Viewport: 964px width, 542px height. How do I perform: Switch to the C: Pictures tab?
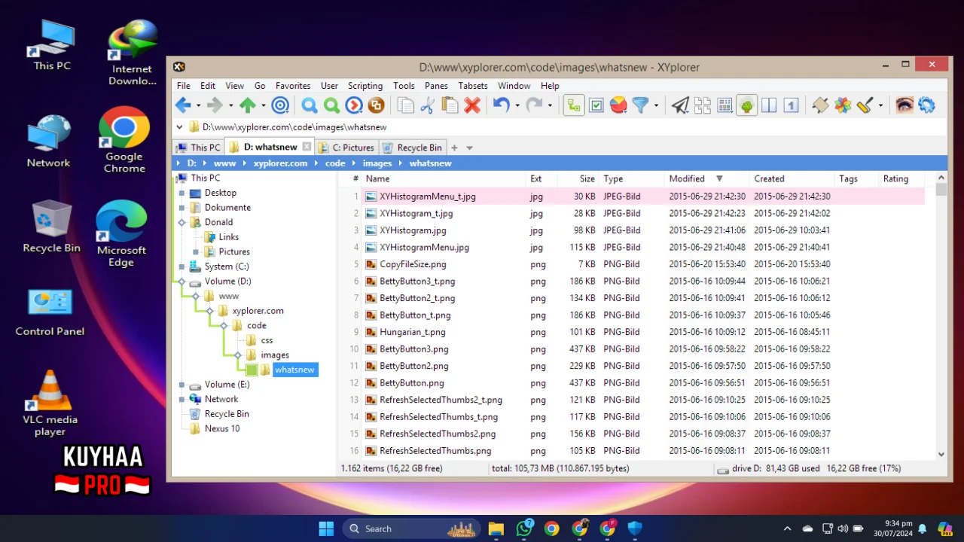pos(346,148)
